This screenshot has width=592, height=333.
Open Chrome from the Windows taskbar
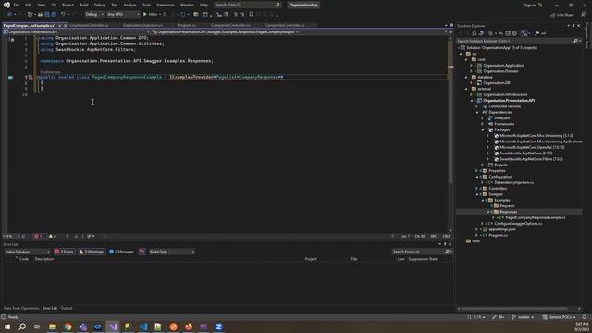pos(68,327)
